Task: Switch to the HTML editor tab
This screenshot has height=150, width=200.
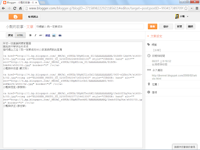Action: pyautogui.click(x=20, y=35)
